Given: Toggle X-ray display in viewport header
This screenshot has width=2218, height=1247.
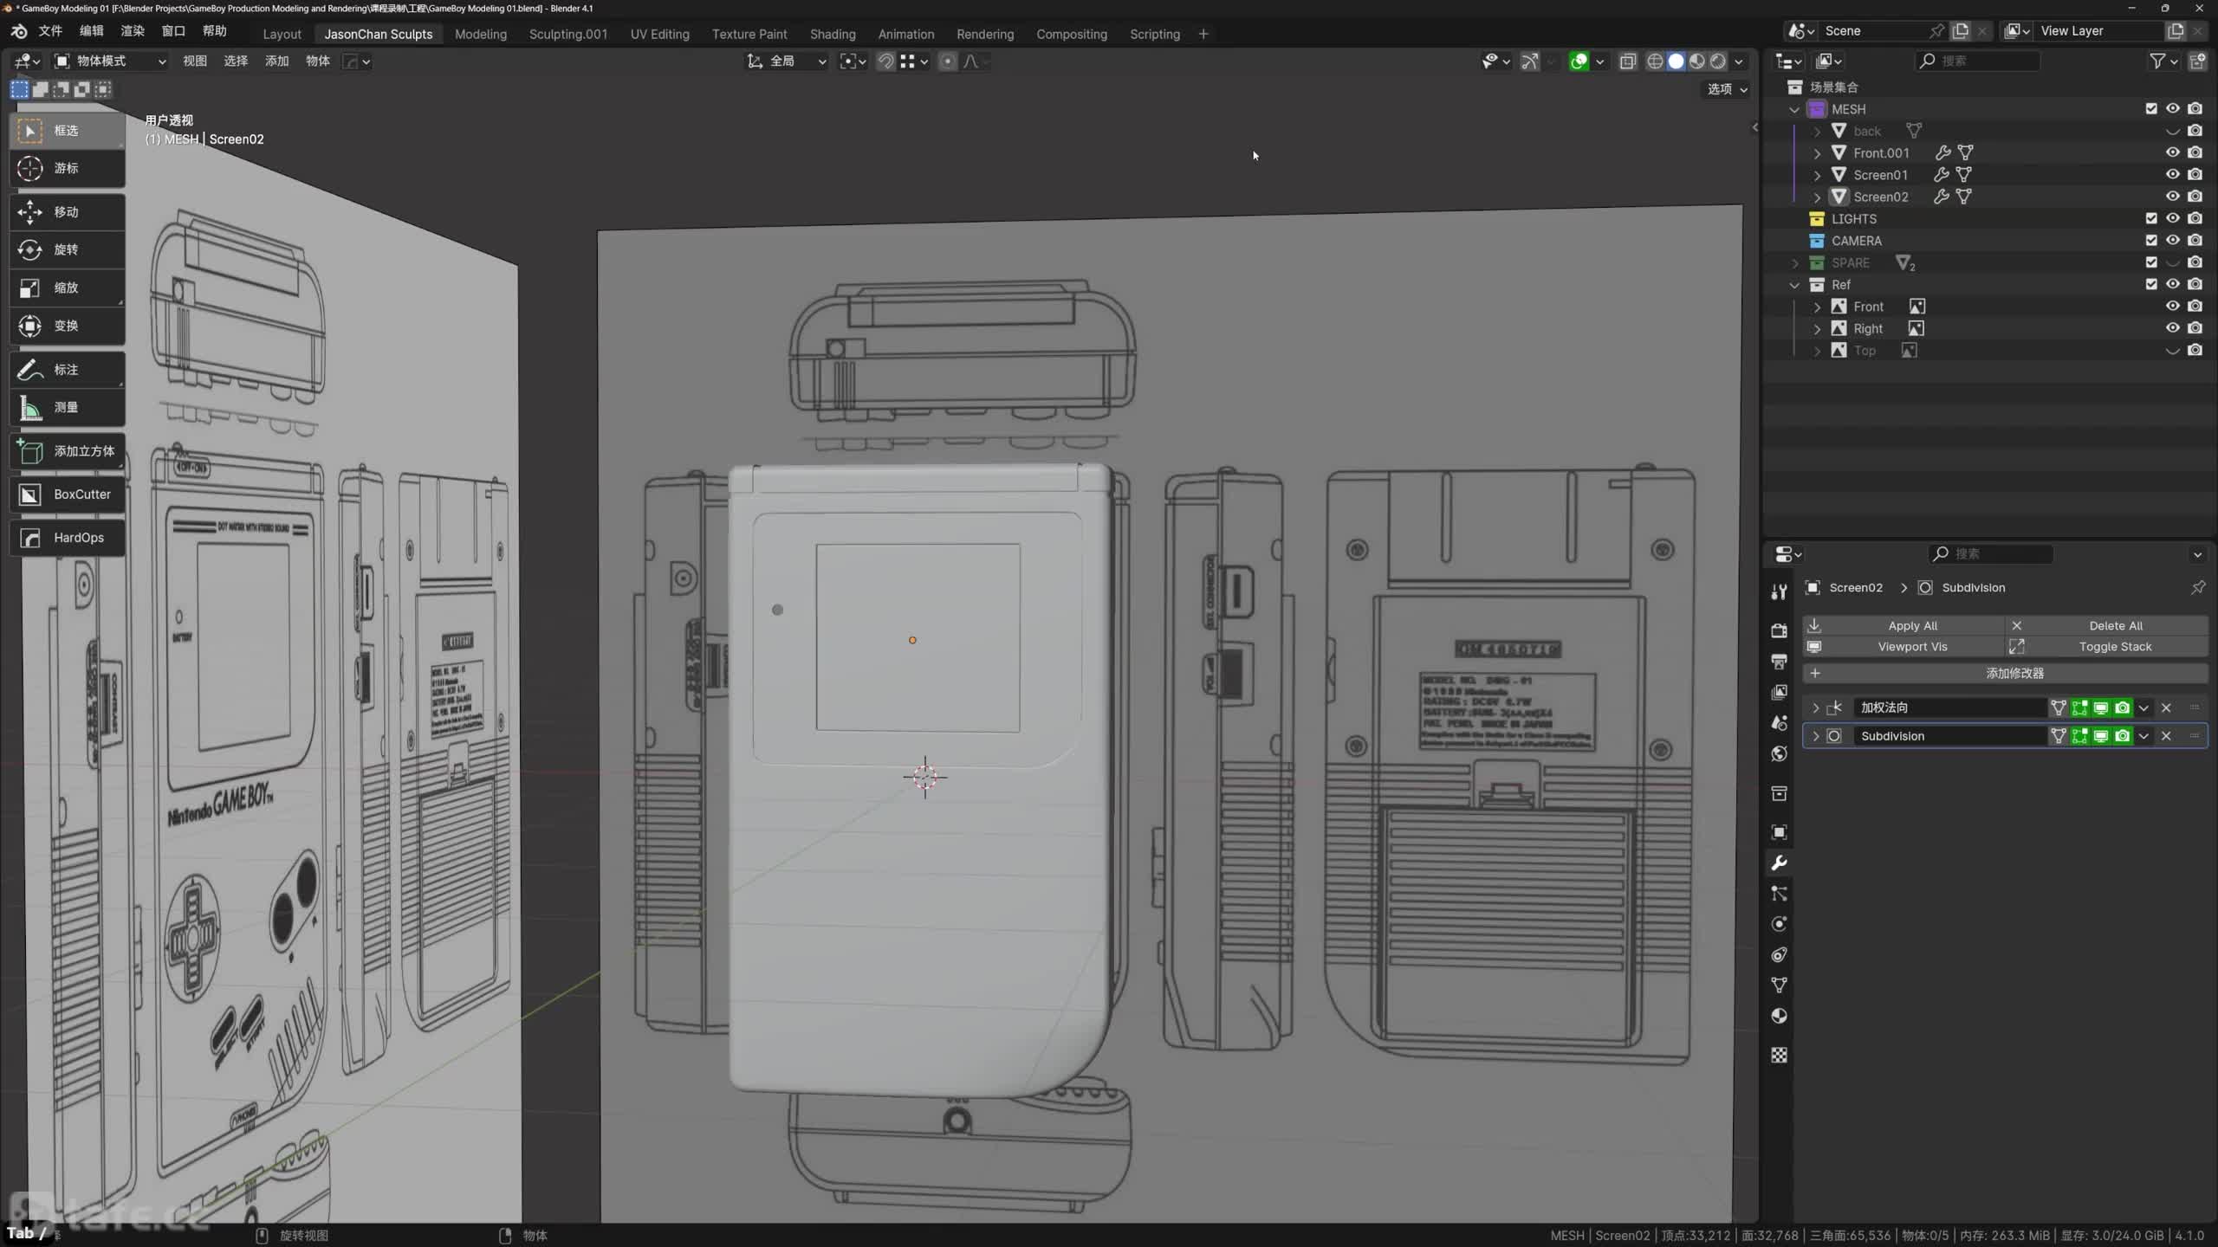Looking at the screenshot, I should click(x=1628, y=61).
